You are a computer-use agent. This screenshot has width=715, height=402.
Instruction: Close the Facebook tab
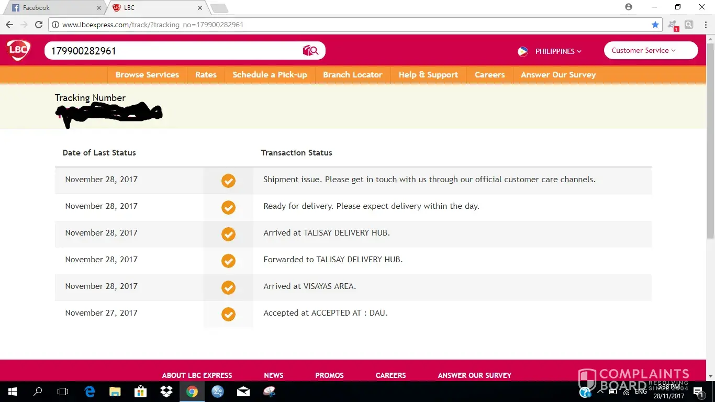click(x=99, y=8)
